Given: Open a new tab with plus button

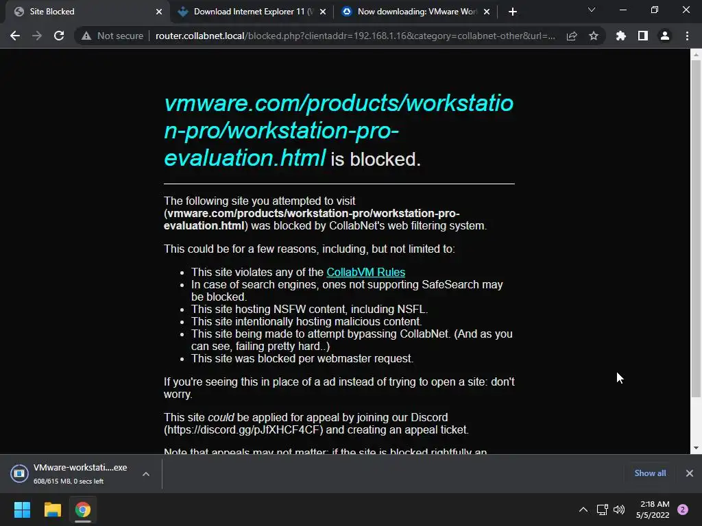Looking at the screenshot, I should point(513,12).
